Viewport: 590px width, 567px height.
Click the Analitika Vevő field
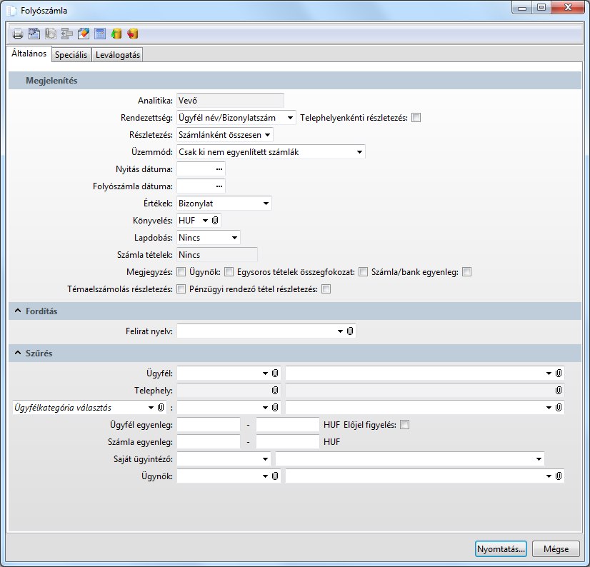click(230, 101)
